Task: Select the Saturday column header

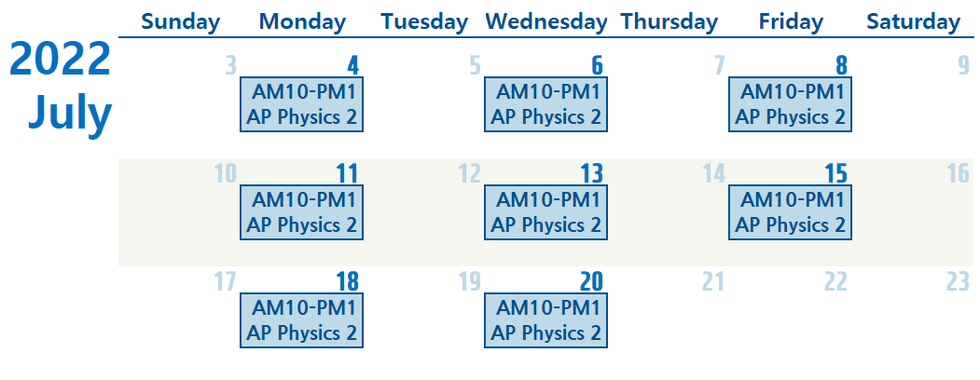Action: (913, 22)
